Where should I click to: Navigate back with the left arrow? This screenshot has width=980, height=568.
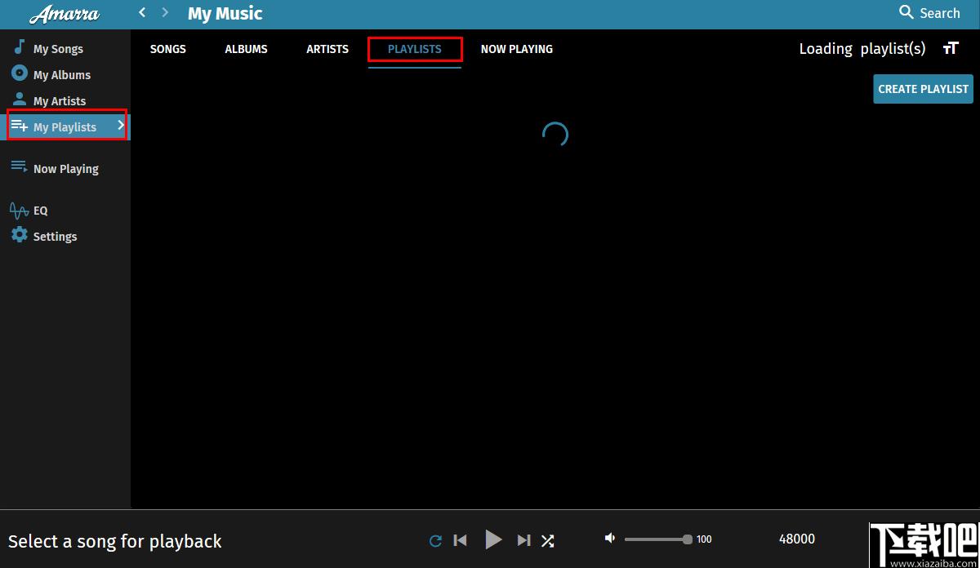[142, 12]
